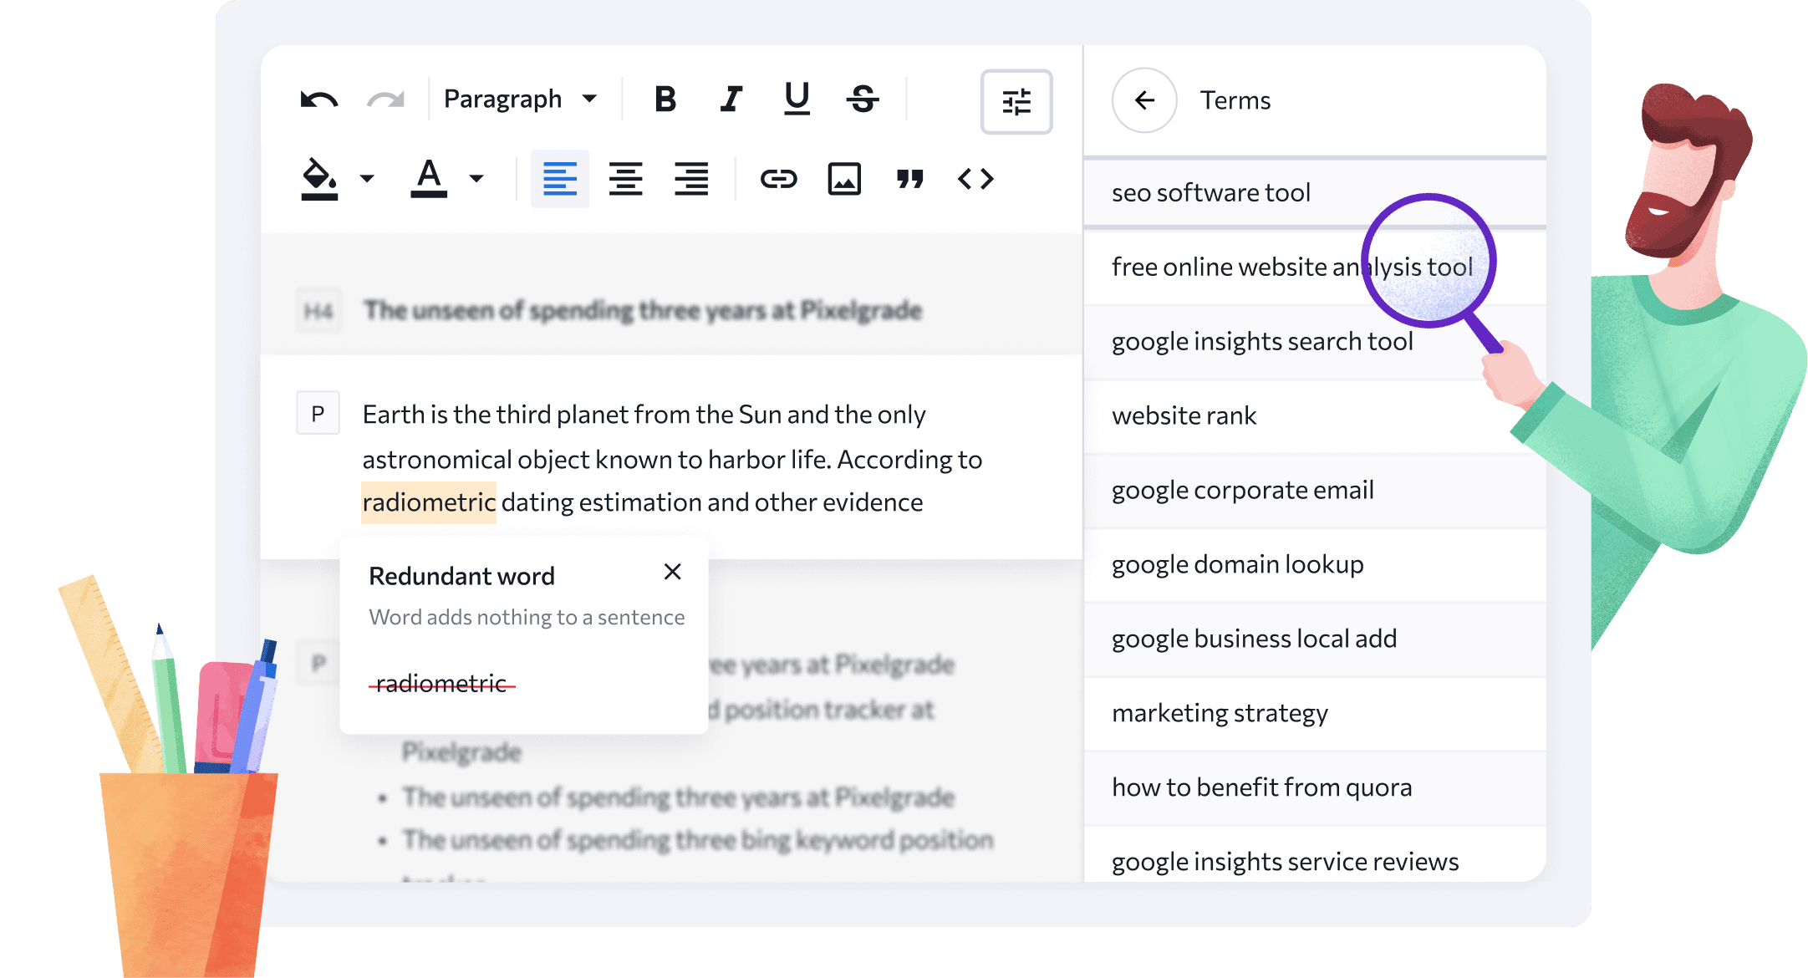Apply strikethrough formatting

coord(863,99)
